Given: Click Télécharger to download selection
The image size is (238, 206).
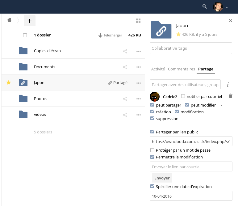Looking at the screenshot, I should [x=110, y=36].
